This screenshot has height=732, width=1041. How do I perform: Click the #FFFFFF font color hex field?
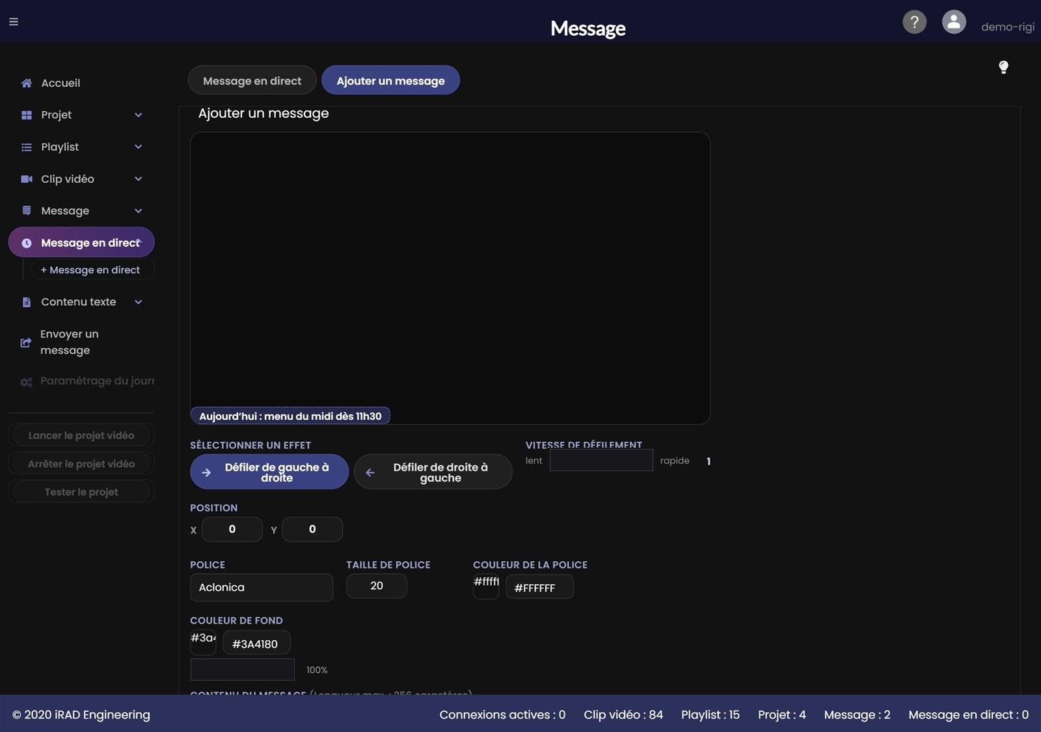coord(540,588)
